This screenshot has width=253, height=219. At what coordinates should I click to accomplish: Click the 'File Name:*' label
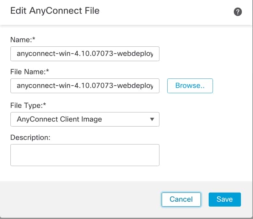click(30, 72)
